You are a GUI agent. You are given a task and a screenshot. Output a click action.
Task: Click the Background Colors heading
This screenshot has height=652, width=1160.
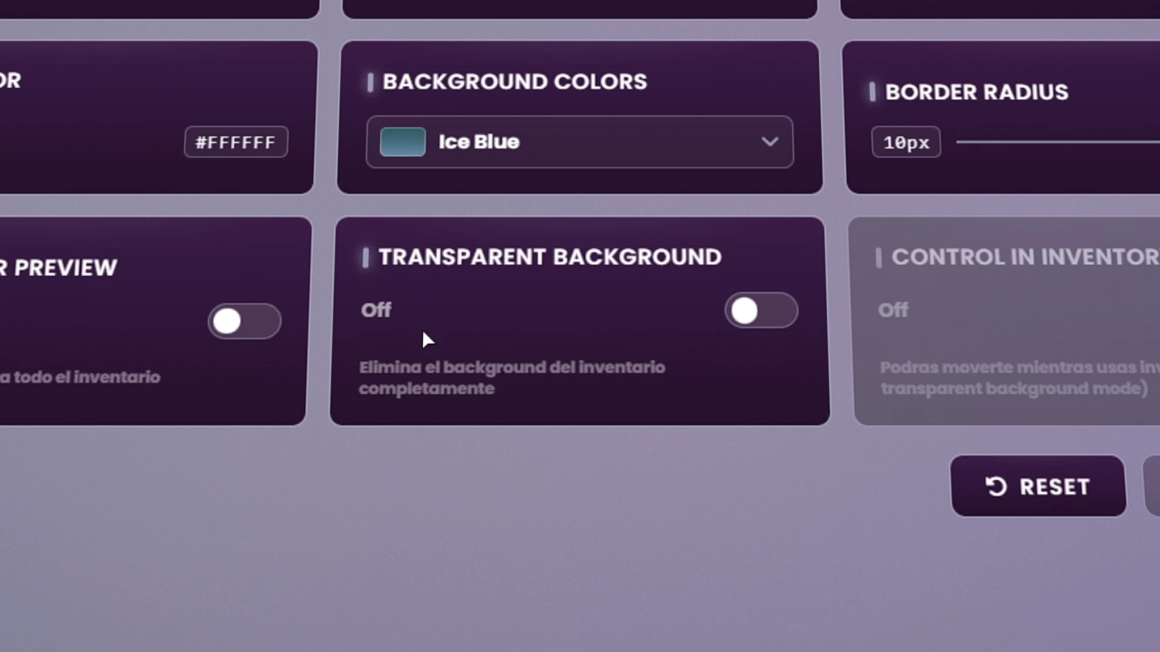point(515,82)
